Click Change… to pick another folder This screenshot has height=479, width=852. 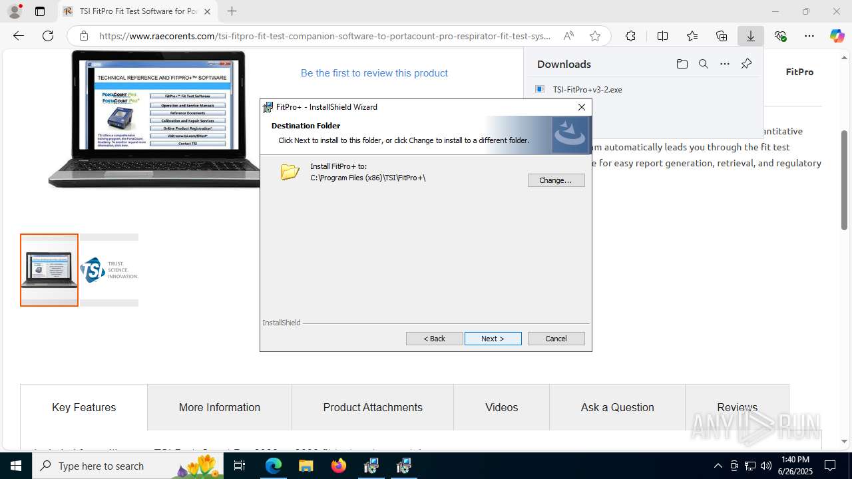click(556, 180)
